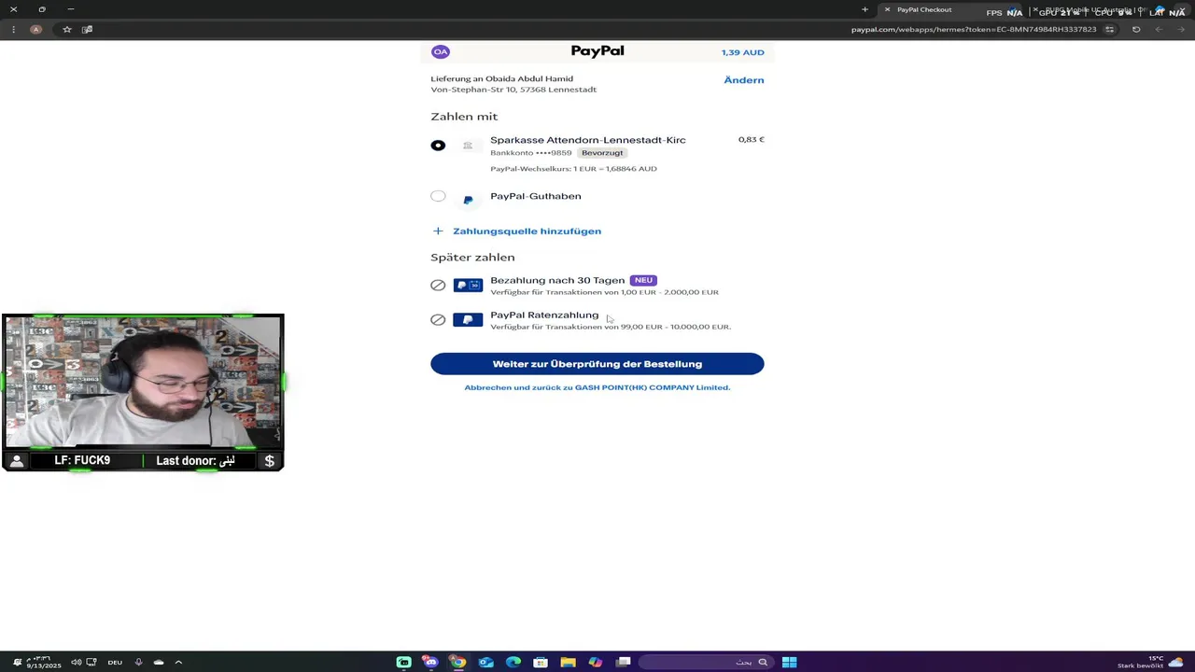Viewport: 1195px width, 672px height.
Task: Open the browser three-dot menu
Action: (x=13, y=29)
